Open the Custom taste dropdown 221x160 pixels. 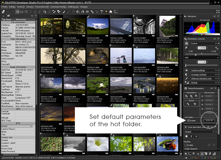click(204, 43)
